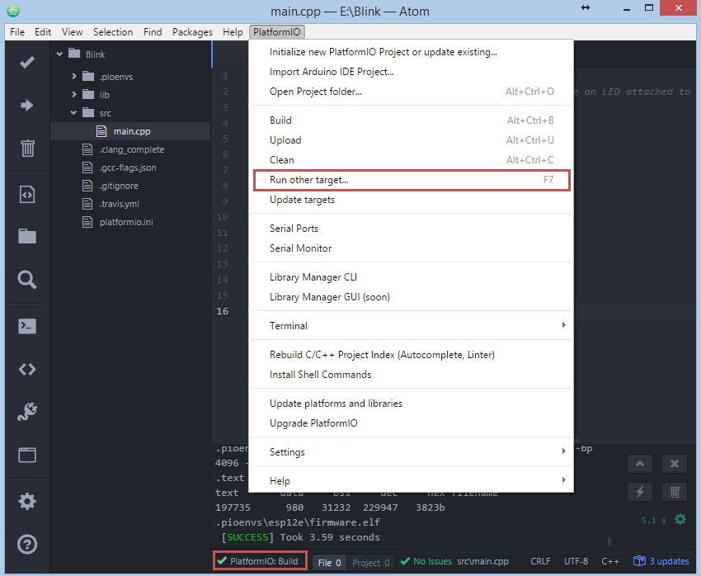Click the help question mark icon
Screen dimensions: 701x576
pyautogui.click(x=27, y=545)
